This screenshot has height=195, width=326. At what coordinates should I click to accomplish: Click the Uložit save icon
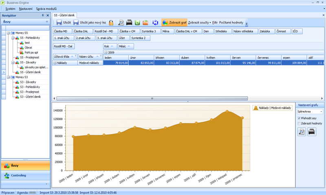(x=59, y=23)
